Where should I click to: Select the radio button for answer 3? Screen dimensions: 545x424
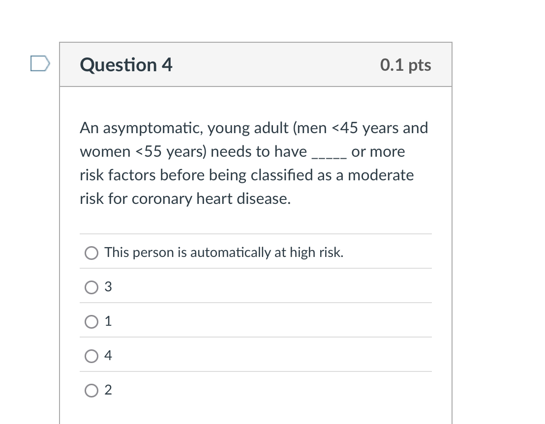click(91, 287)
